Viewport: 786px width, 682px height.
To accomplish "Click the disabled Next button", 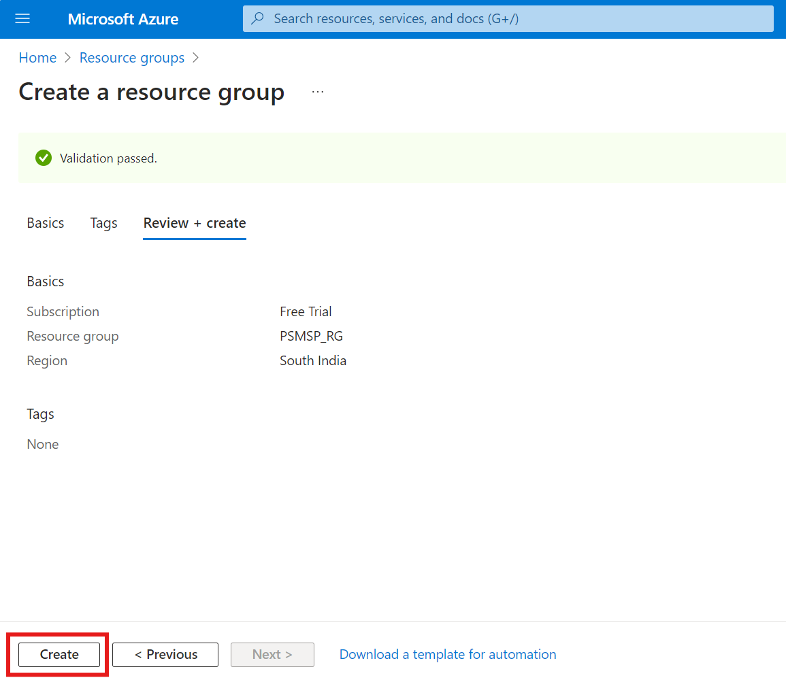I will 272,655.
